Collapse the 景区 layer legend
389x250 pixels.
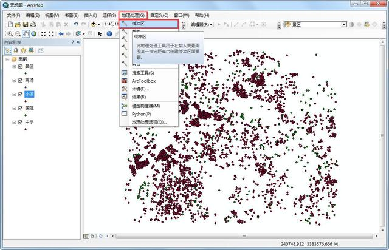[14, 66]
